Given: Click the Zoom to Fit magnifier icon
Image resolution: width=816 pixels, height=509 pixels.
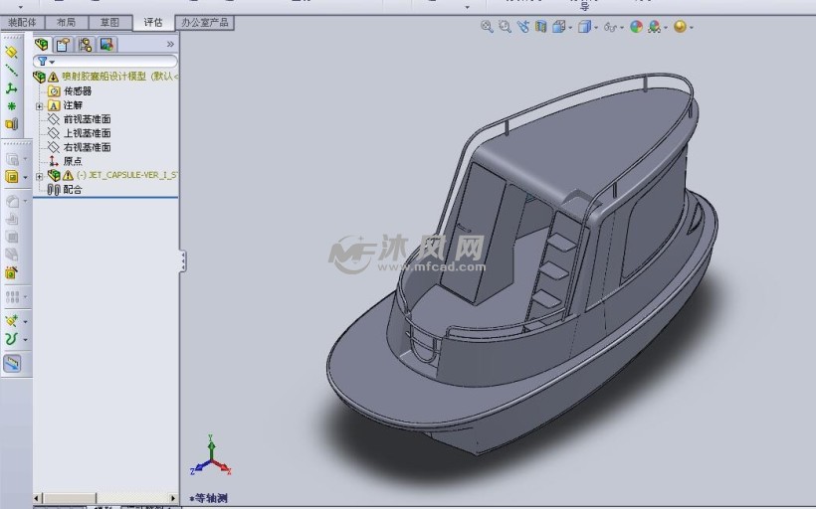Looking at the screenshot, I should coord(487,27).
